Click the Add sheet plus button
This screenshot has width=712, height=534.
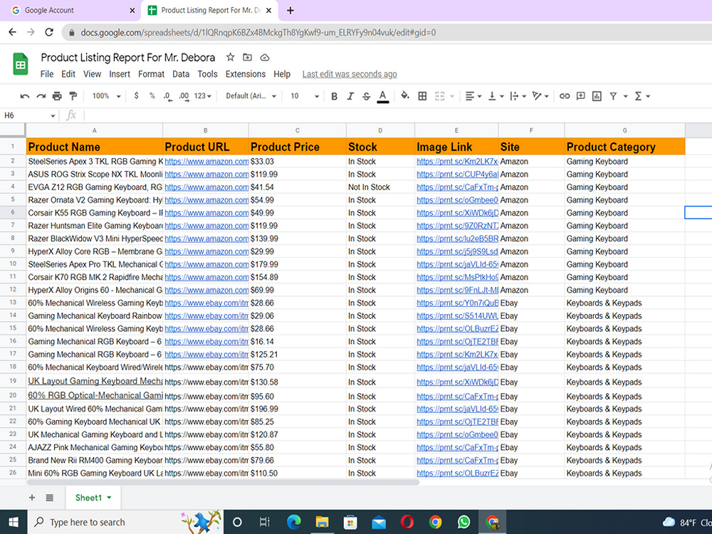coord(32,498)
